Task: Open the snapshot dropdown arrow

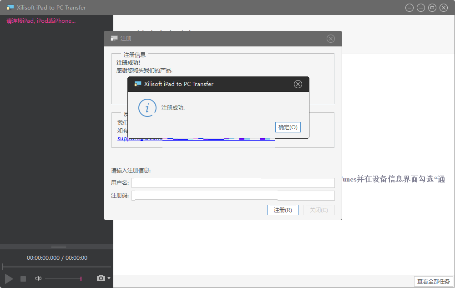Action: tap(109, 278)
